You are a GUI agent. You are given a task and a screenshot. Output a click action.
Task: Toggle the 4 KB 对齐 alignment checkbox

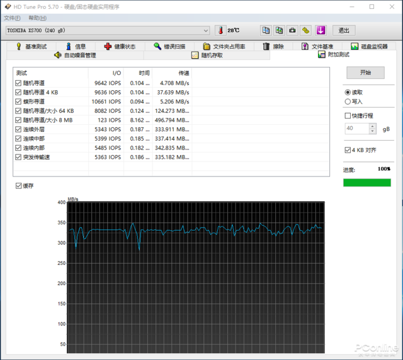pos(348,150)
